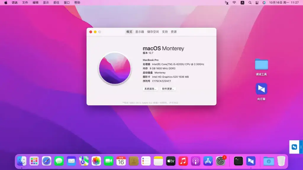Open the Apple menu

6,2
